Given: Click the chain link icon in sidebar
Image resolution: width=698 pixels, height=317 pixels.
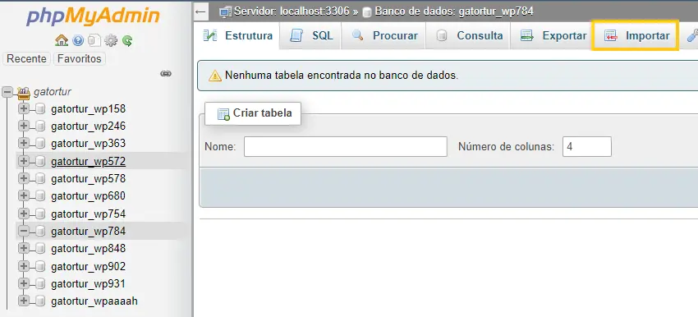Looking at the screenshot, I should coord(166,73).
